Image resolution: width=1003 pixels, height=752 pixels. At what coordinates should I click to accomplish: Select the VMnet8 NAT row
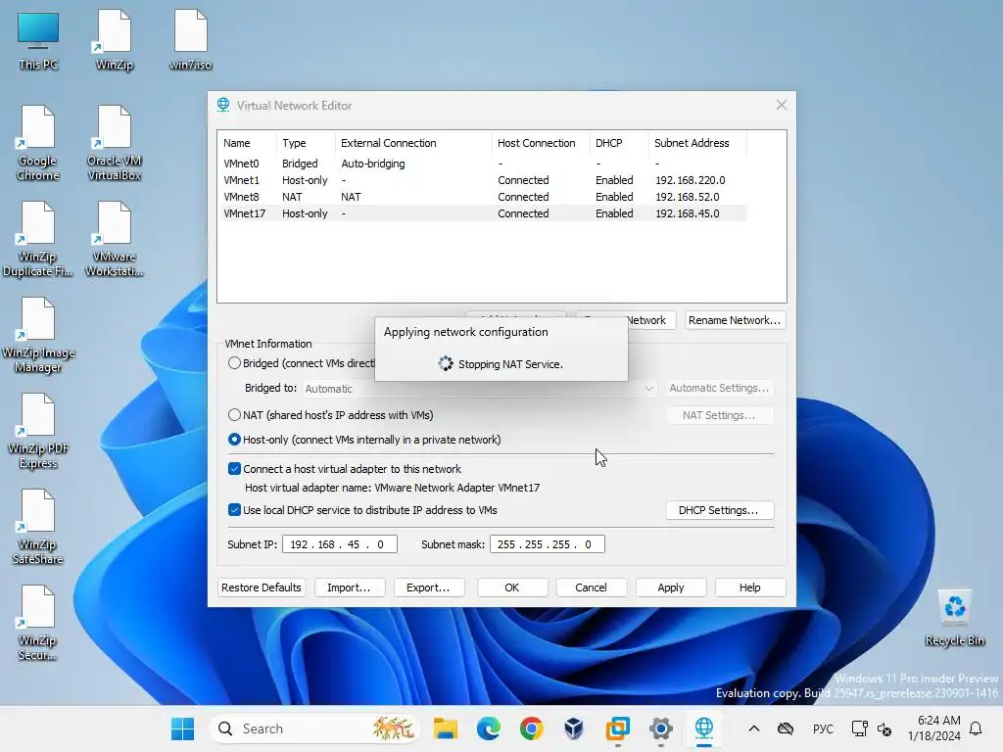point(484,197)
